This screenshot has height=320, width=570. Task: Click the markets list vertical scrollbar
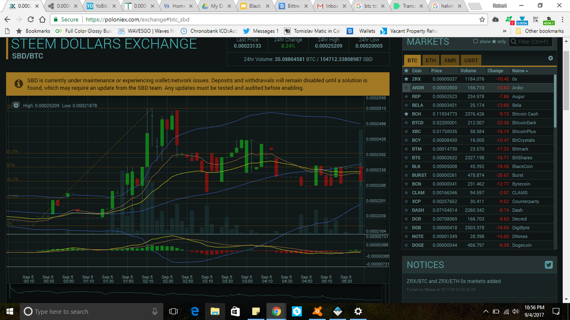[x=555, y=101]
